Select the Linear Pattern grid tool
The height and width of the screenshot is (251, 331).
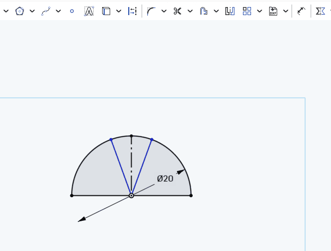[247, 11]
